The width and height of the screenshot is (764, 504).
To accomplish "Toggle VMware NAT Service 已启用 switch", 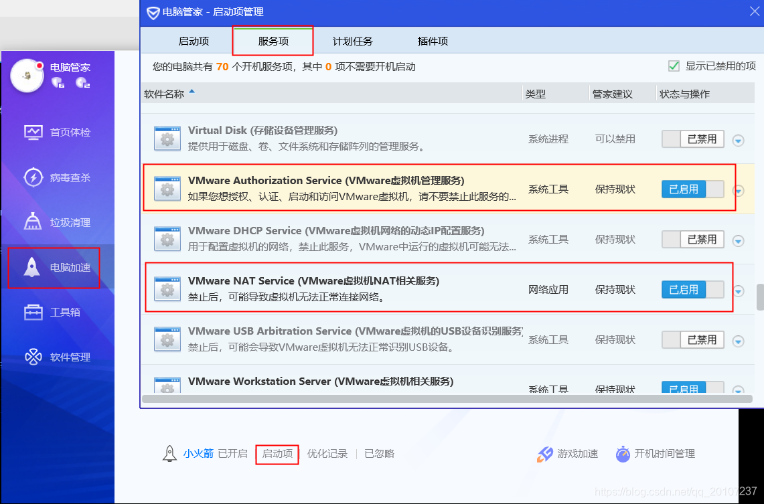I will [692, 289].
